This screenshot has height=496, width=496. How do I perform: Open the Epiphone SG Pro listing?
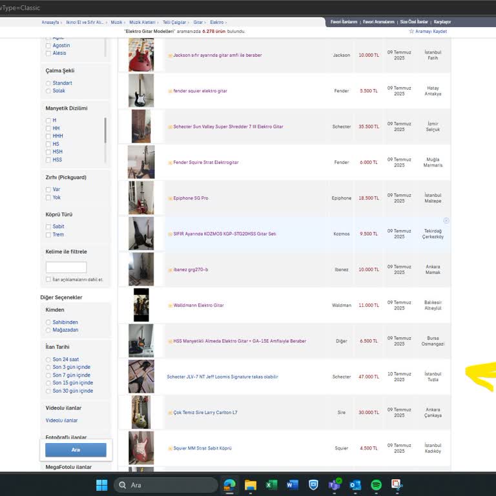tap(191, 198)
